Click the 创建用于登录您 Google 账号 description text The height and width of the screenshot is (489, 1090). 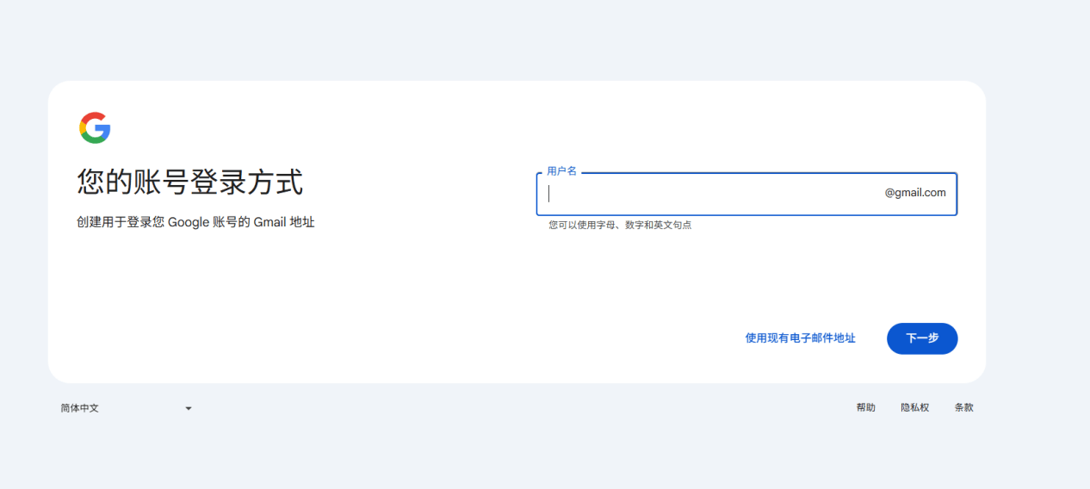pos(195,222)
